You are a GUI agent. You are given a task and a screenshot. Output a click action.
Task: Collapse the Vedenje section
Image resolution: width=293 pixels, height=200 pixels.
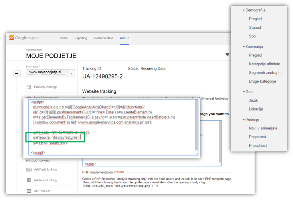[243, 119]
